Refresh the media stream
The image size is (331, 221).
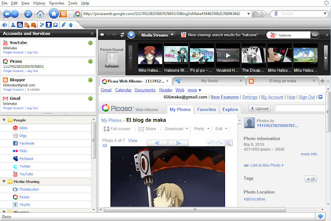pos(122,35)
